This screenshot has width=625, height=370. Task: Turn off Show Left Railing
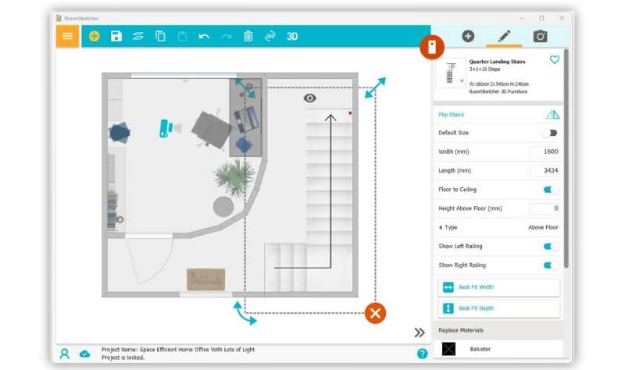tap(552, 247)
